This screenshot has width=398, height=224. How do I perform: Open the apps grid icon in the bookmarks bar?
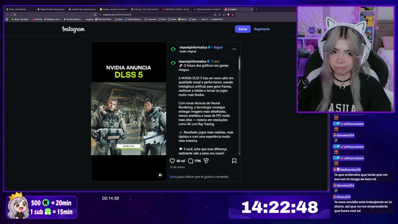(x=7, y=19)
